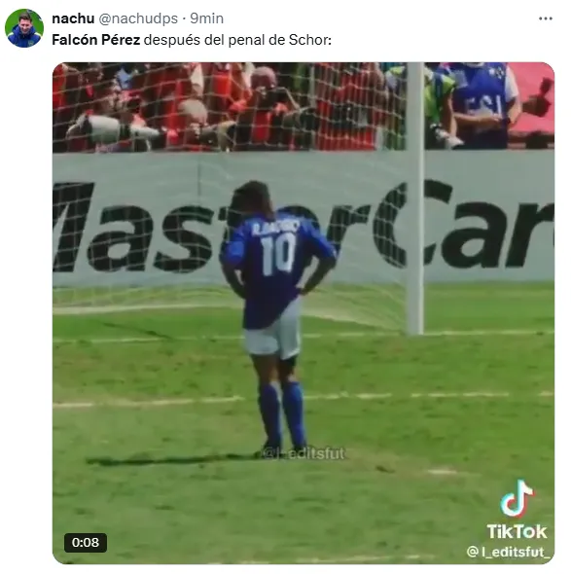Viewport: 571px width, 574px height.
Task: Click the 0:08 video duration badge
Action: tap(86, 542)
